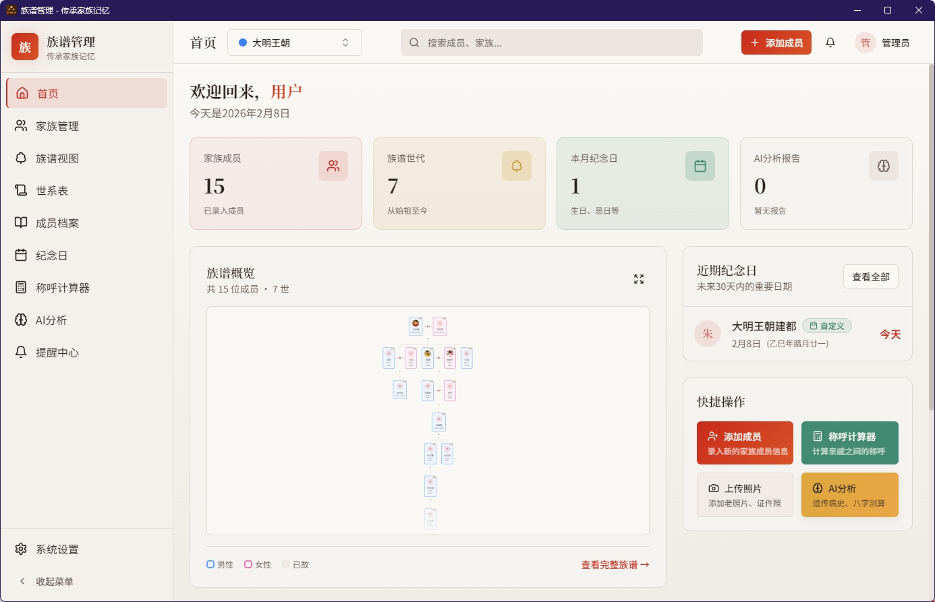The image size is (935, 602).
Task: Launch AI分析 from quick actions
Action: pyautogui.click(x=849, y=494)
